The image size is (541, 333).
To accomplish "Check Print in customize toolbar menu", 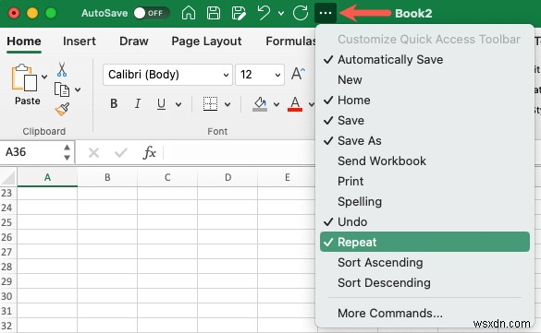I will pyautogui.click(x=424, y=182).
